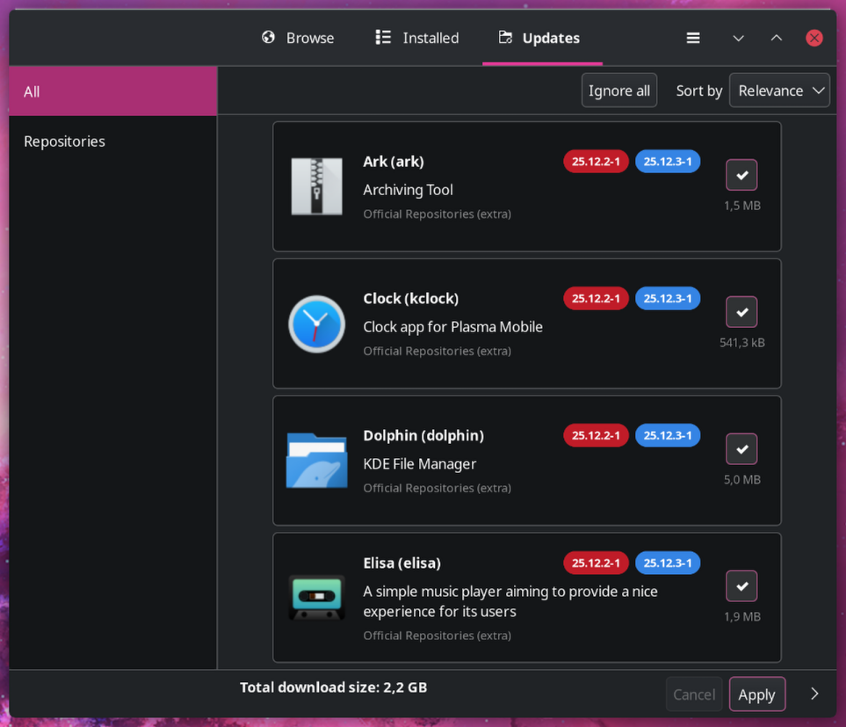The height and width of the screenshot is (727, 846).
Task: Open the Sort by Relevance dropdown
Action: 779,91
